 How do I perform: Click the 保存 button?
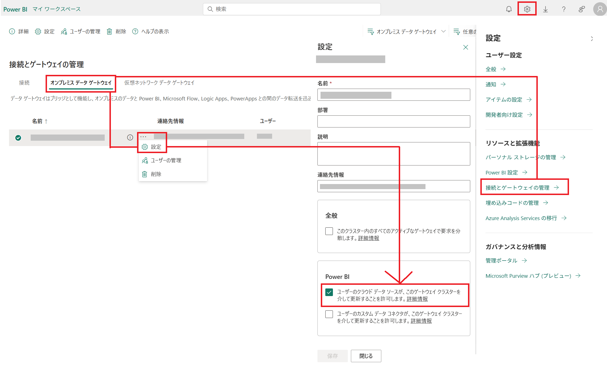[x=332, y=356]
